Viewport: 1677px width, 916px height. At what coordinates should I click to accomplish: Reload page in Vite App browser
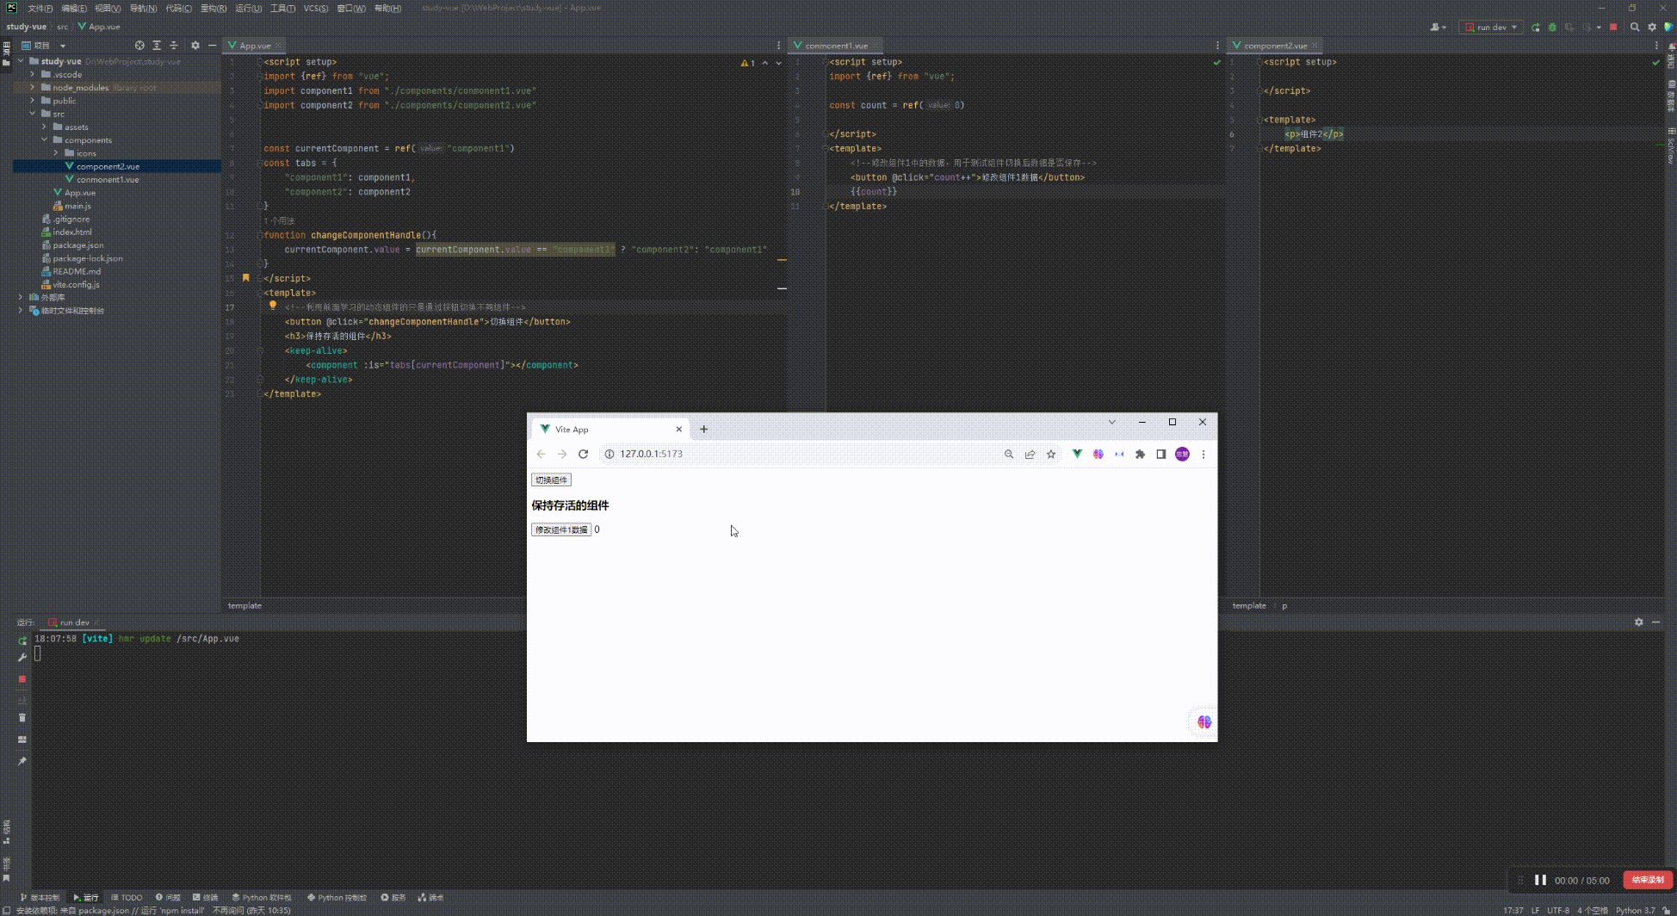[583, 454]
